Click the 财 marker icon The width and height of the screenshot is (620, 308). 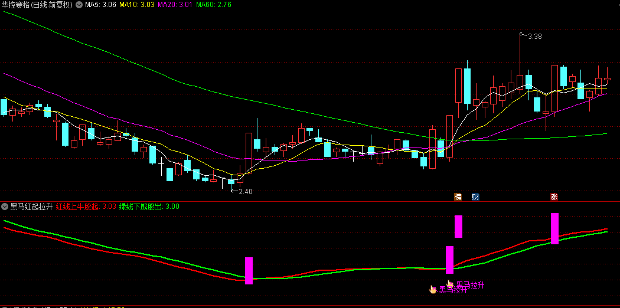tap(476, 196)
